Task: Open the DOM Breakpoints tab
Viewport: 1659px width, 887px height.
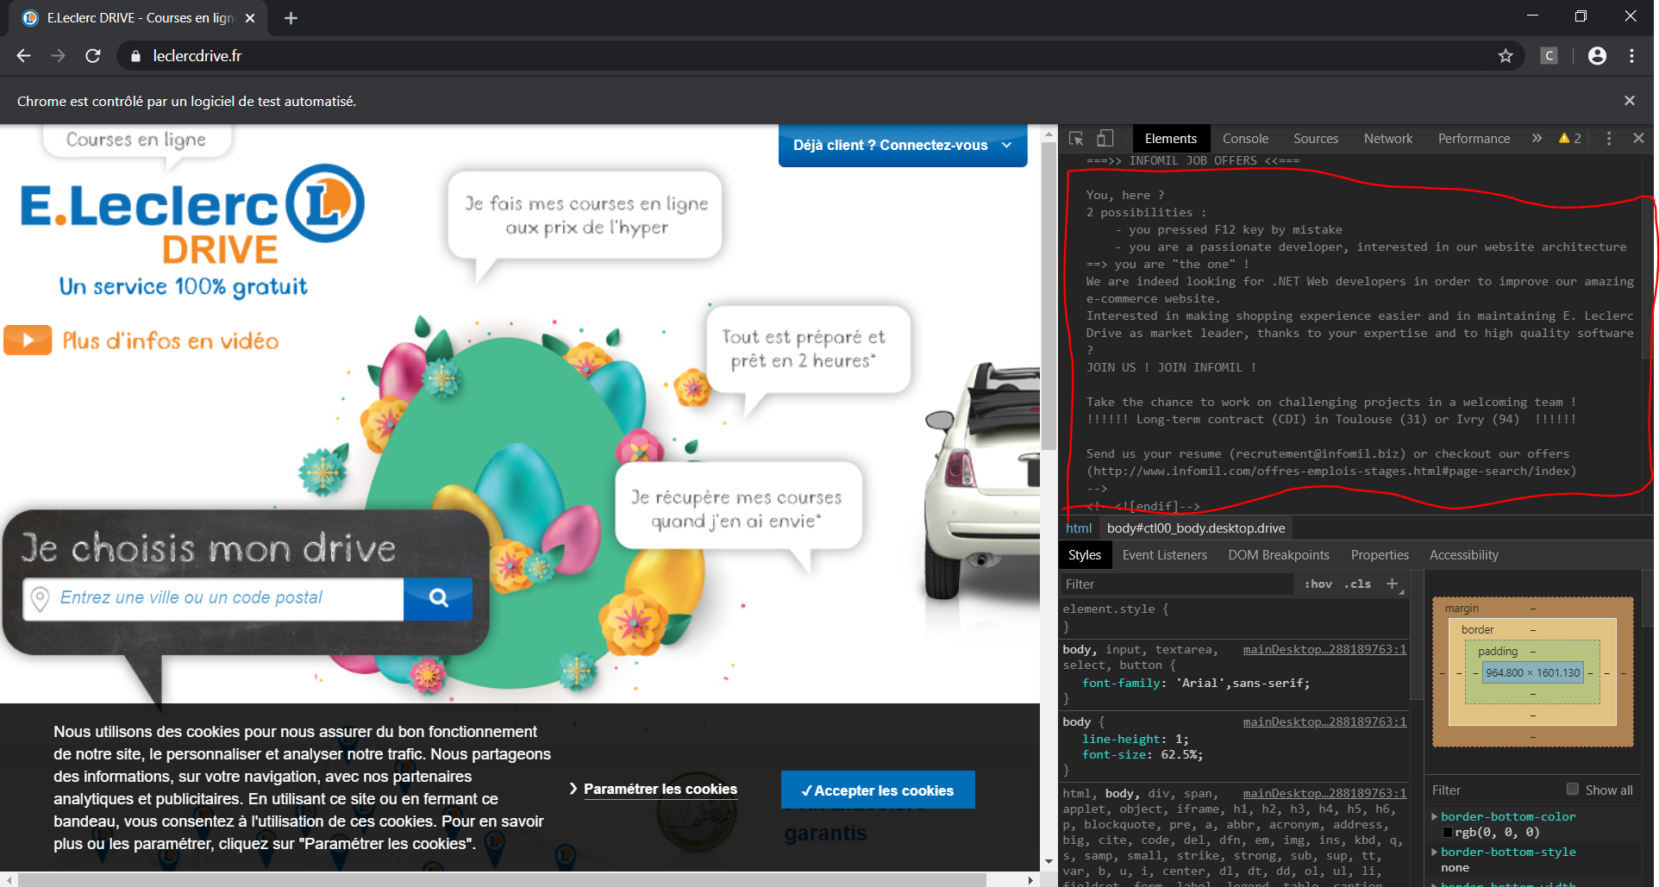Action: (x=1279, y=555)
